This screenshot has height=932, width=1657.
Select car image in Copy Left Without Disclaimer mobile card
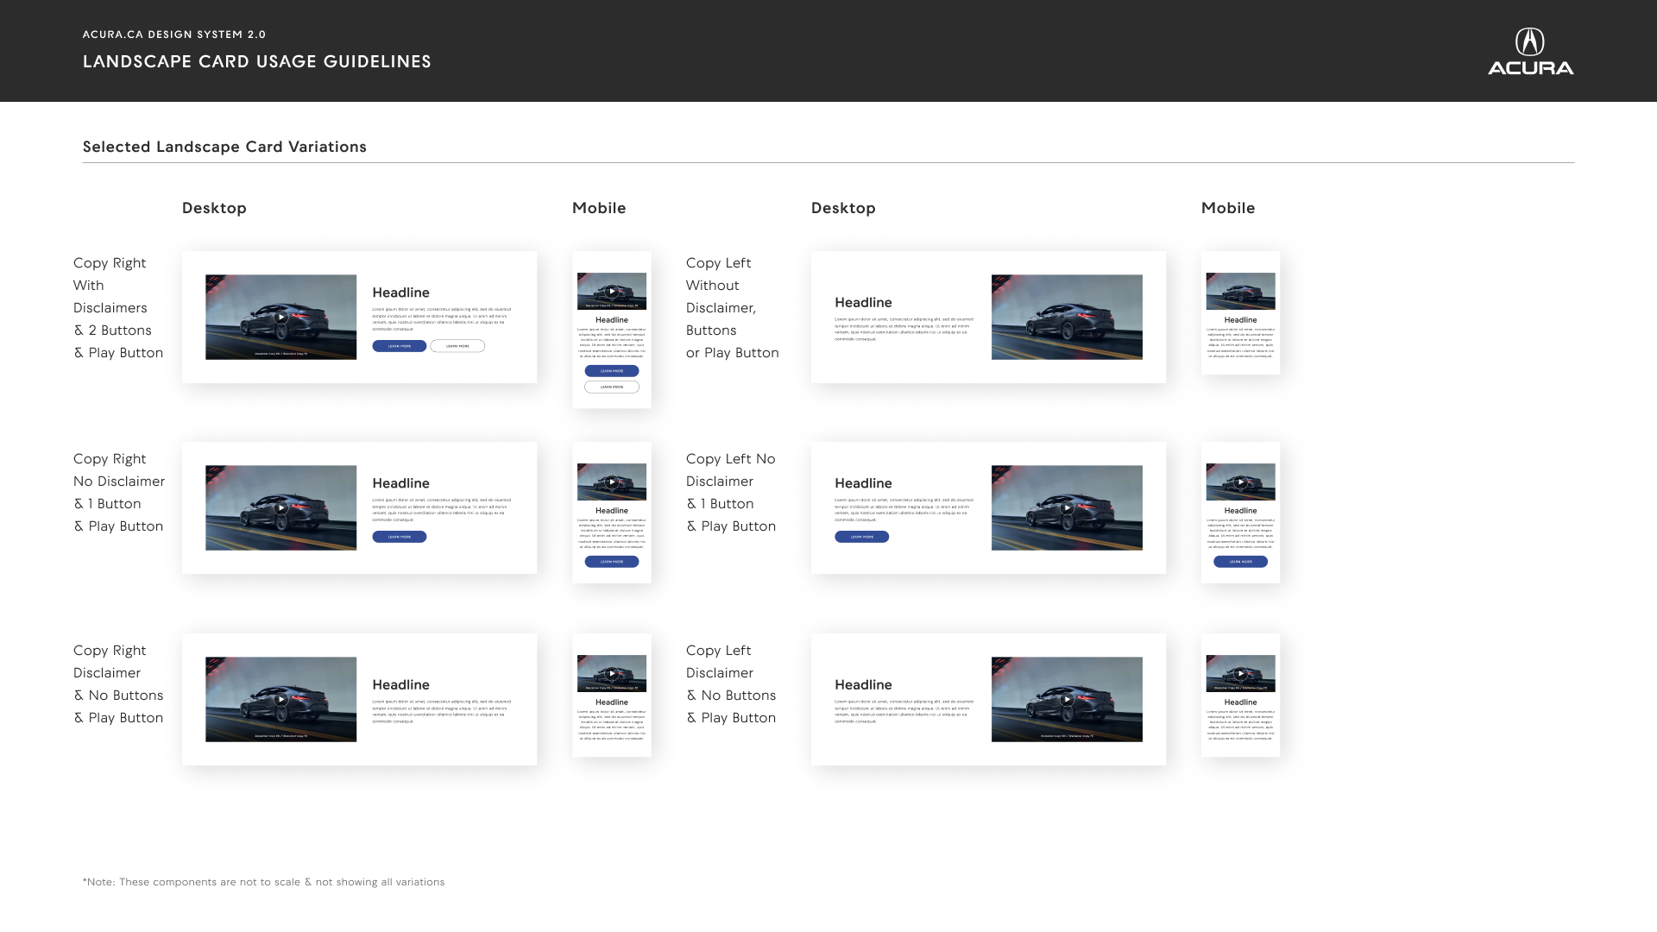pyautogui.click(x=1240, y=291)
